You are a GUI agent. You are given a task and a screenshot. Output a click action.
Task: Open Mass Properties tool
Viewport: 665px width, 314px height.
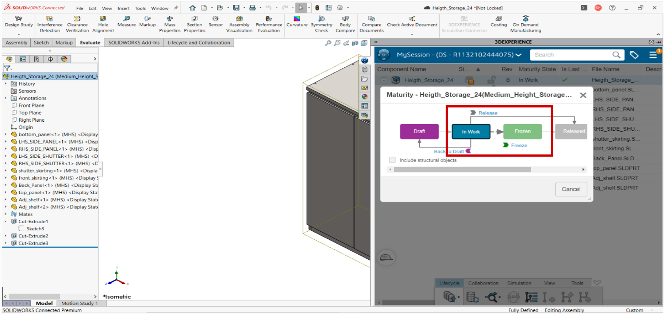[x=170, y=24]
